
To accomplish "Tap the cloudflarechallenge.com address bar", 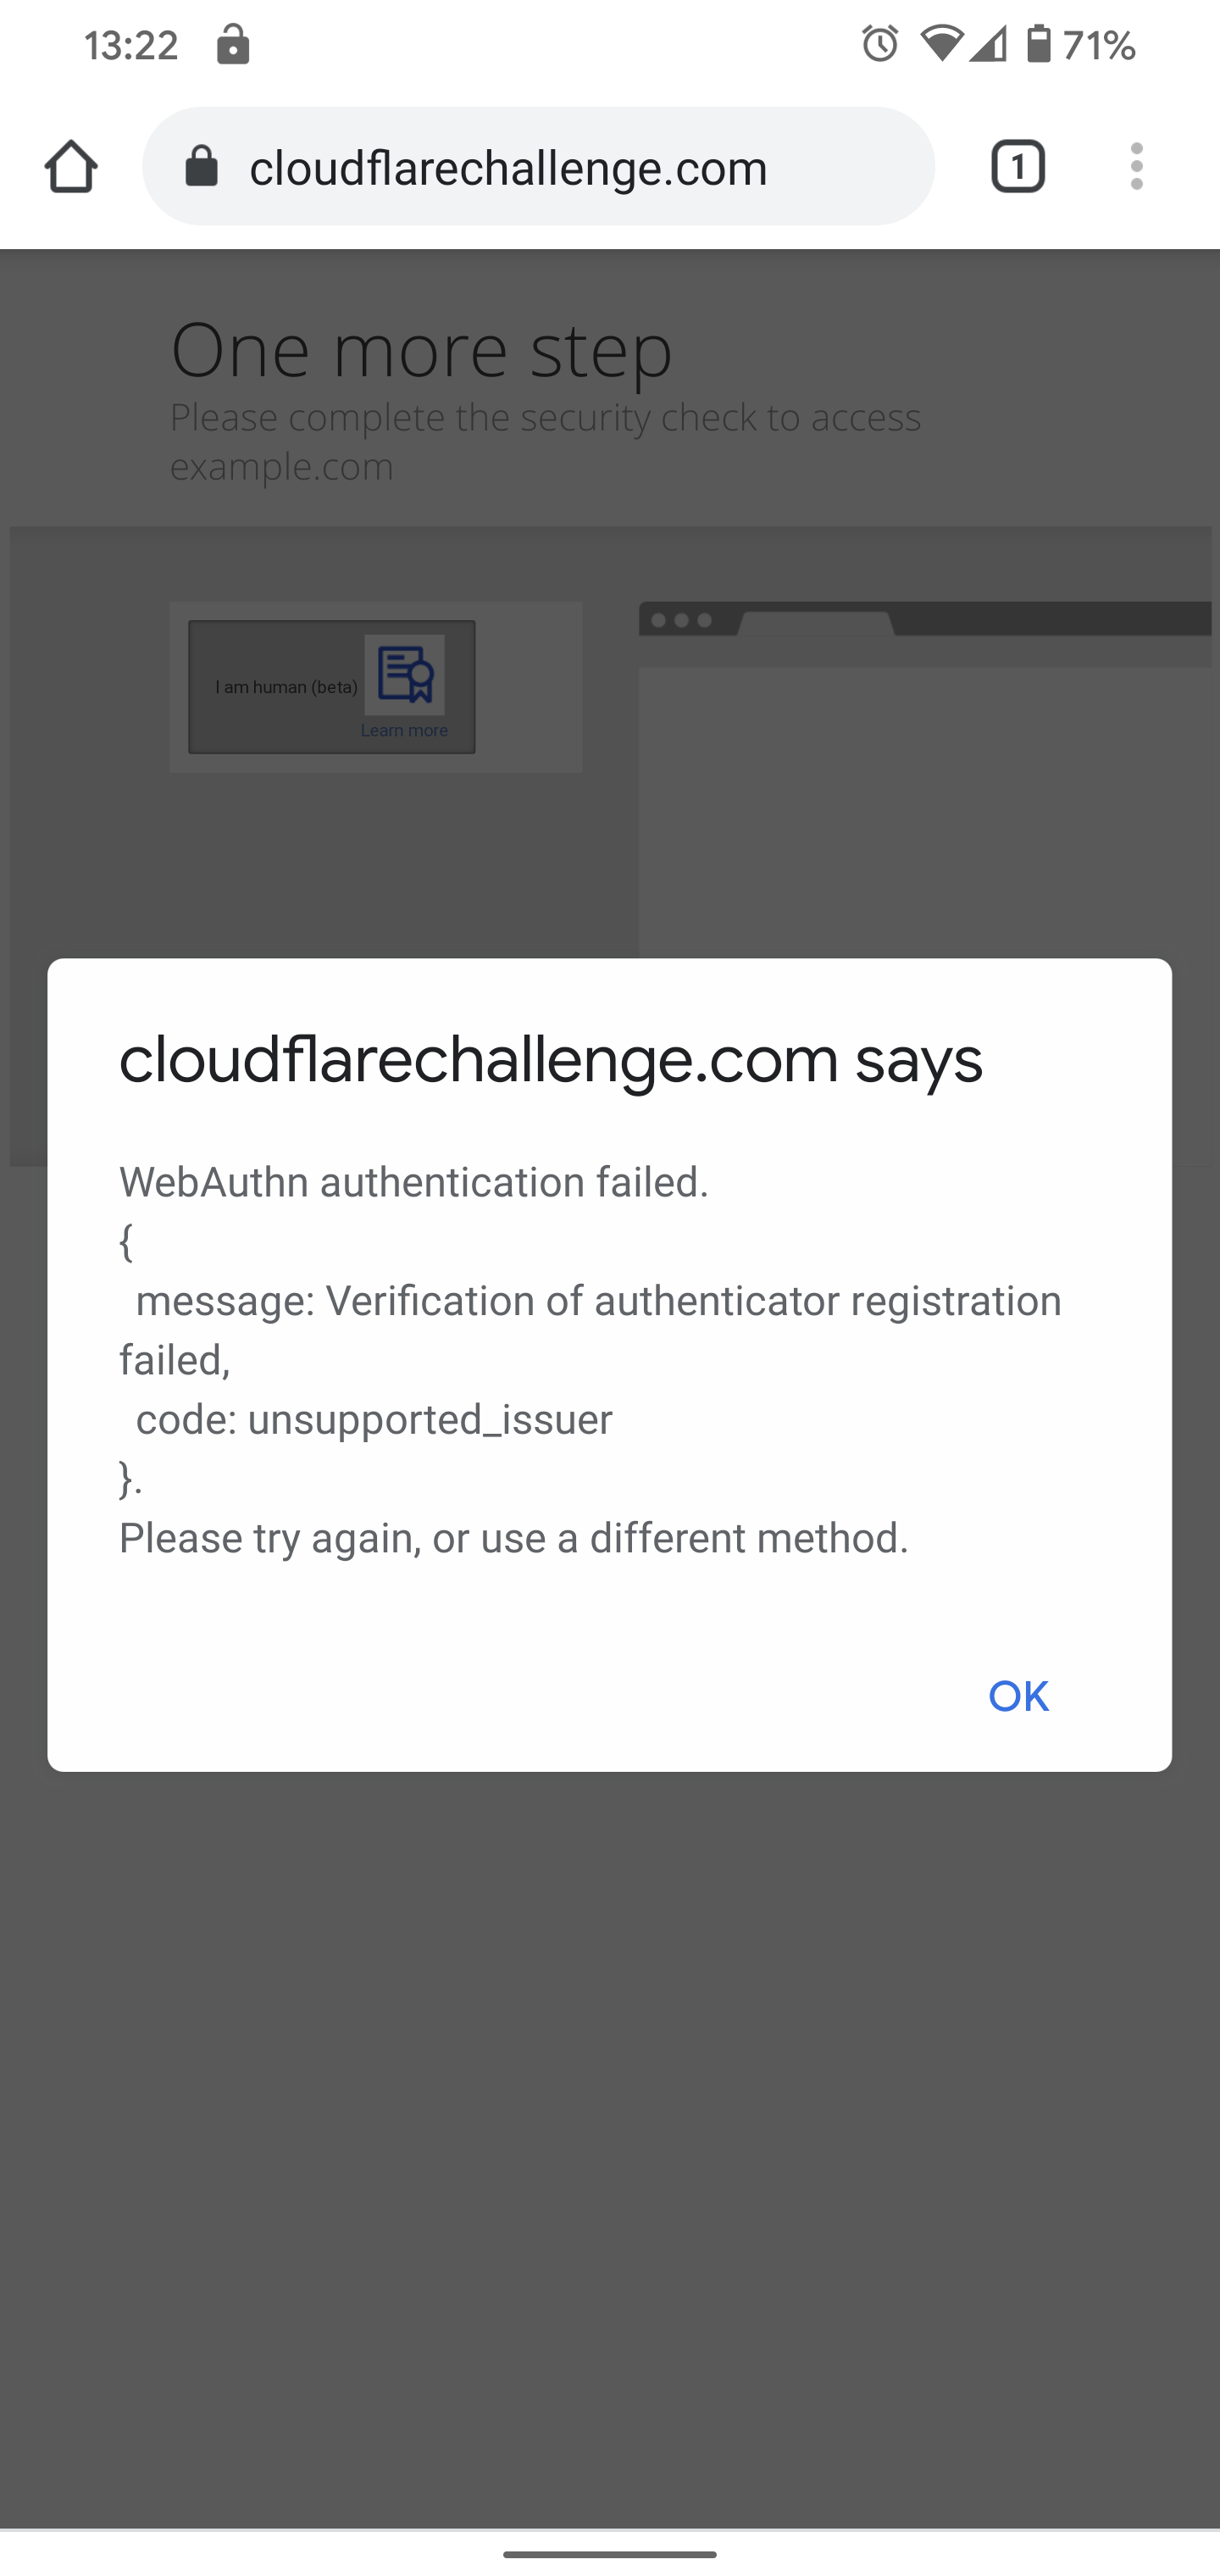I will (x=540, y=166).
